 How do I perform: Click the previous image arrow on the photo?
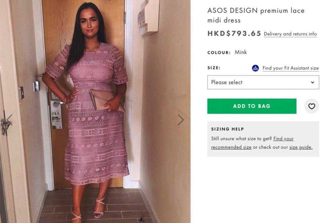click(x=9, y=120)
